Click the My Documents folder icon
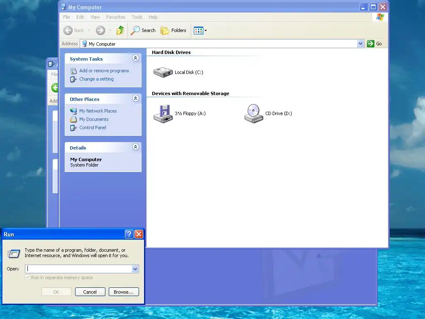This screenshot has width=425, height=319. [73, 119]
